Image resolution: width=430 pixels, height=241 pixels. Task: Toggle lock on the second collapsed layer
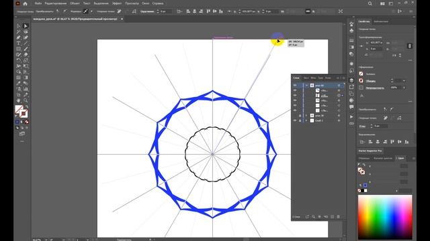[300, 115]
